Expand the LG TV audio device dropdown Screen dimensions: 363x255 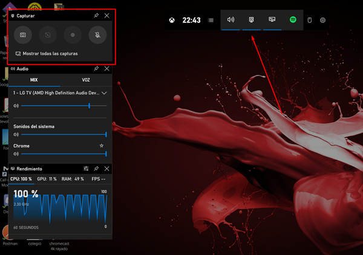pos(105,93)
